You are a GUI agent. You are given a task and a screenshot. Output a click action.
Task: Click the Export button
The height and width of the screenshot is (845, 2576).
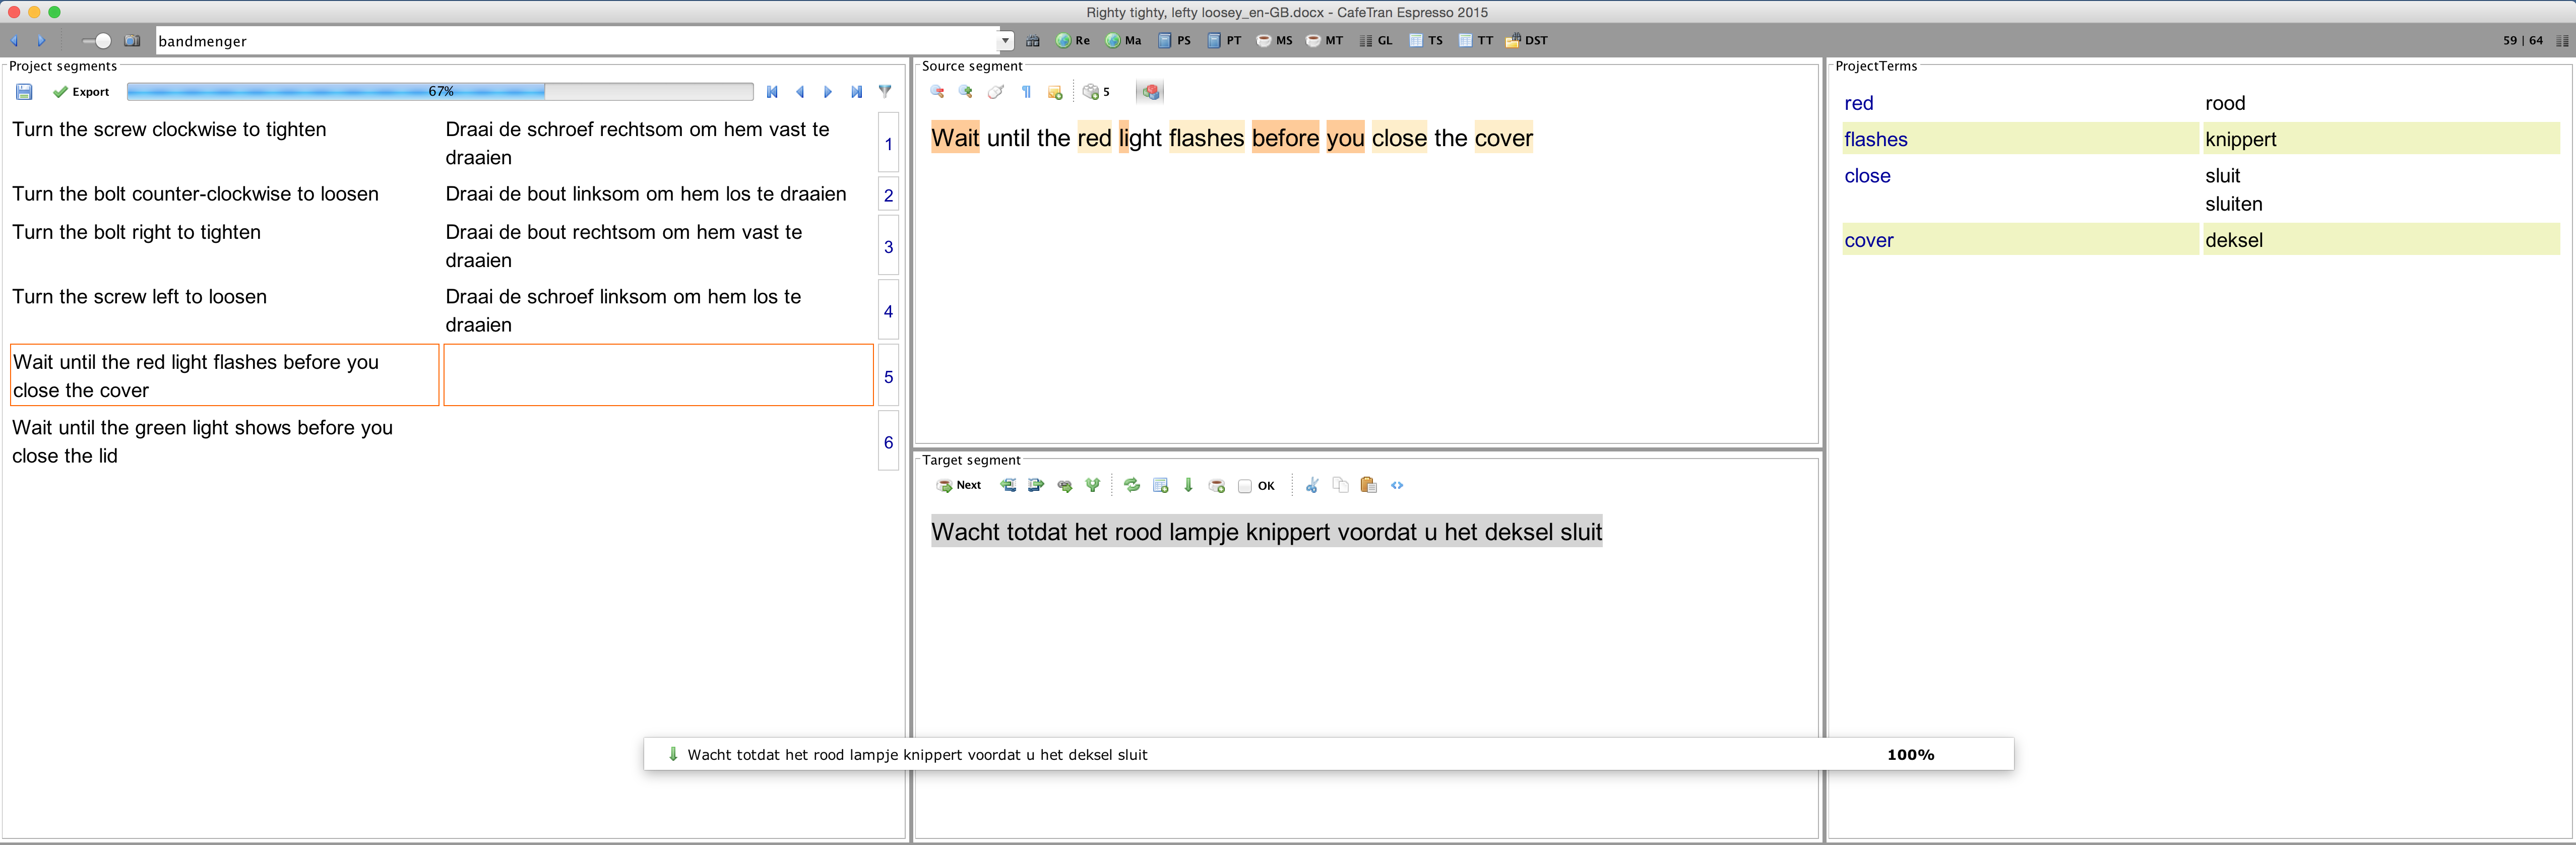[x=81, y=92]
